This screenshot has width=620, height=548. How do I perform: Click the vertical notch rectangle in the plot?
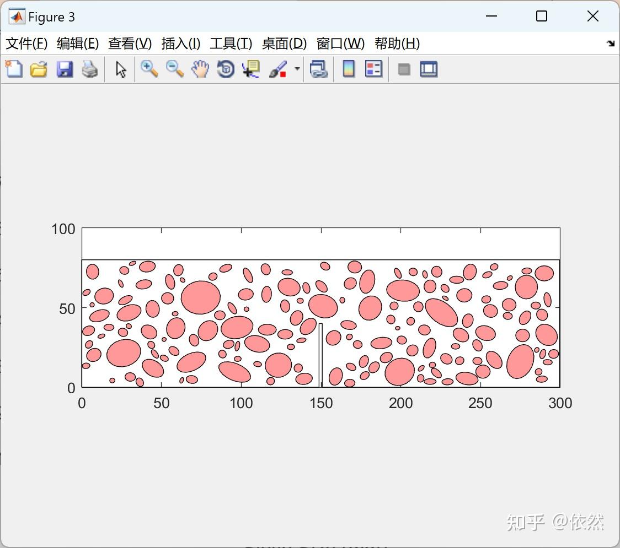tap(320, 355)
